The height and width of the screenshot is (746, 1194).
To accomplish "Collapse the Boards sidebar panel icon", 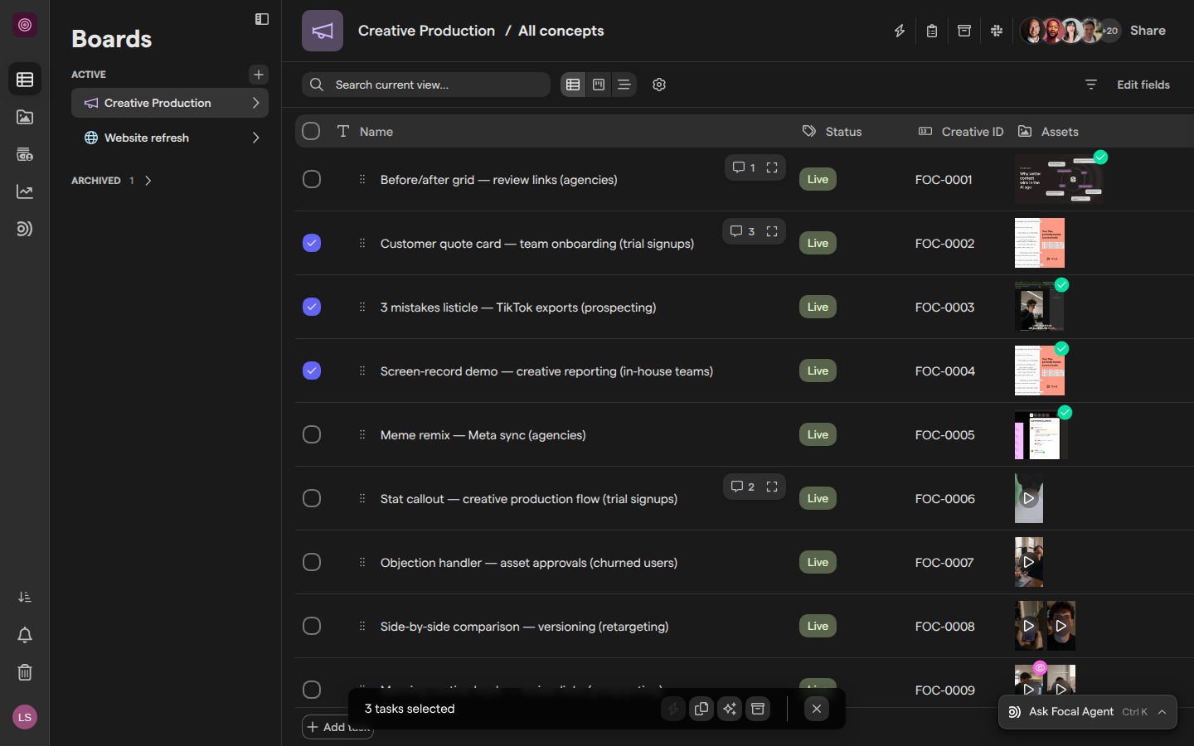I will pyautogui.click(x=262, y=19).
